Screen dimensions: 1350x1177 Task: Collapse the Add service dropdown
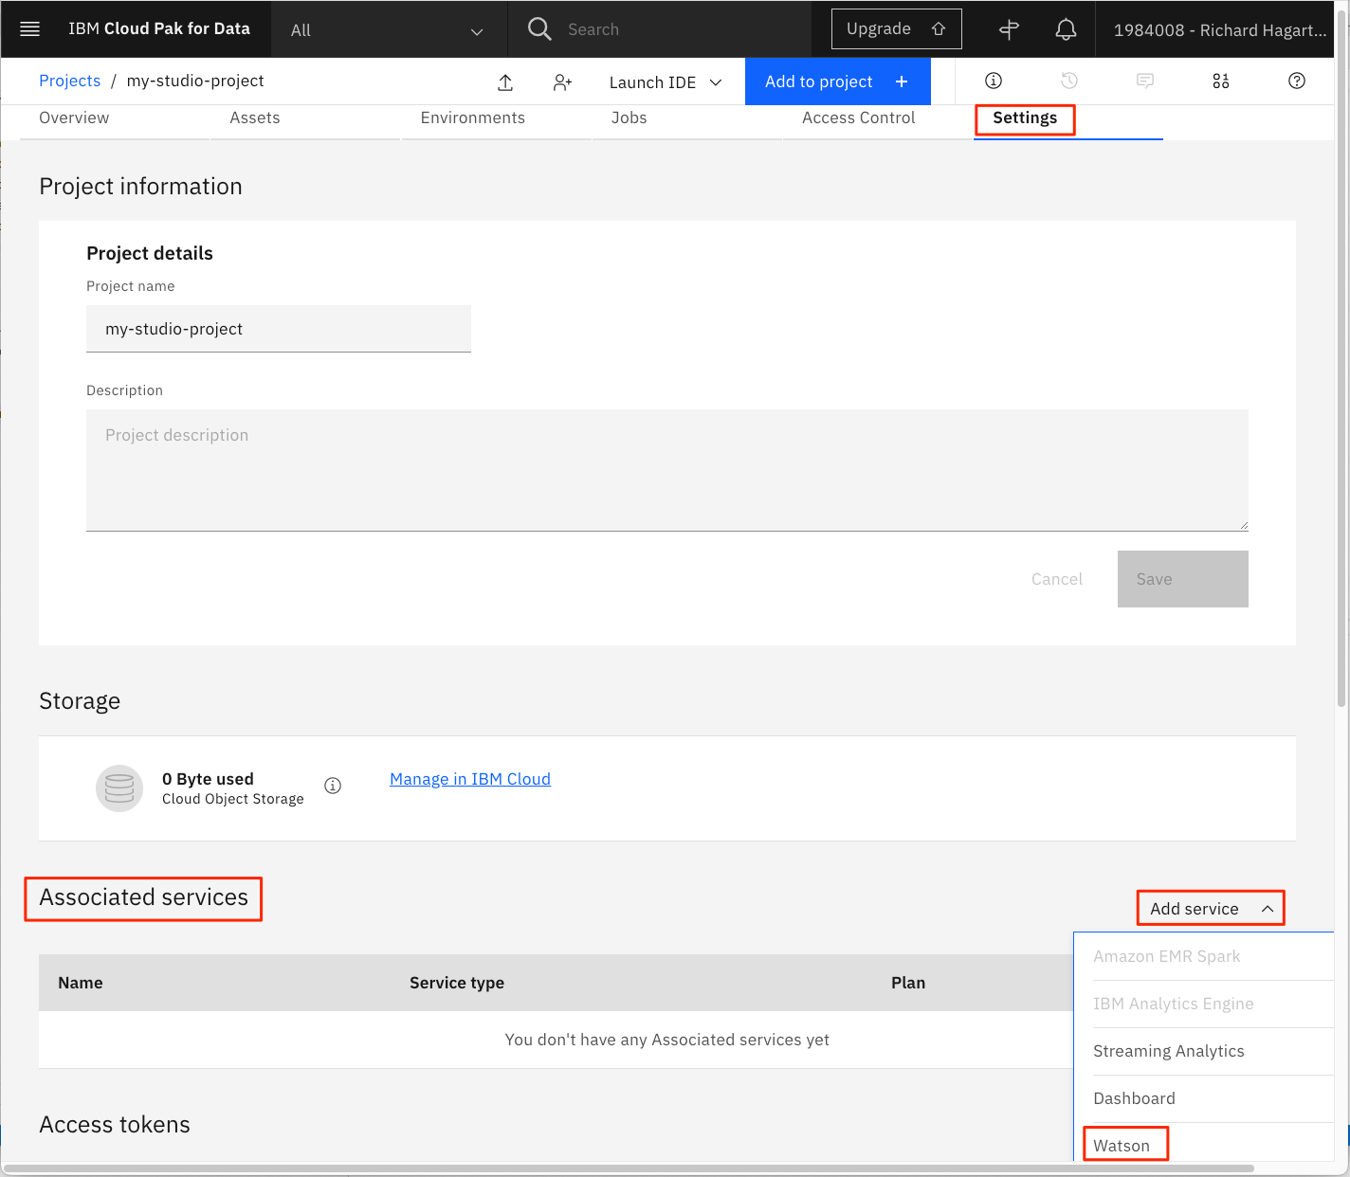point(1211,909)
